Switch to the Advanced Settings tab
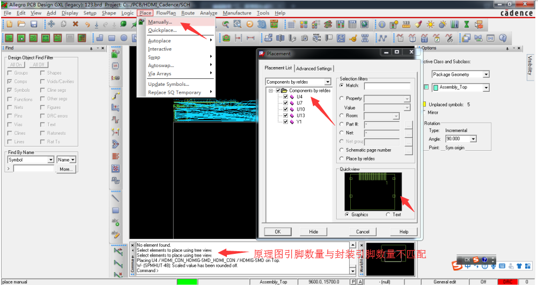This screenshot has height=285, width=538. (x=314, y=68)
